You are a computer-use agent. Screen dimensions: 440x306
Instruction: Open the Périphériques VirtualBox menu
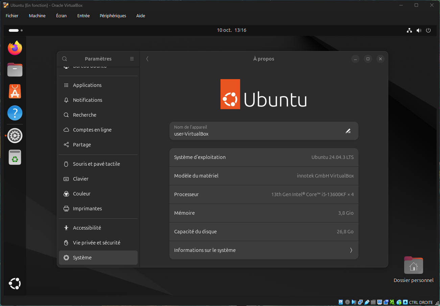pyautogui.click(x=113, y=16)
